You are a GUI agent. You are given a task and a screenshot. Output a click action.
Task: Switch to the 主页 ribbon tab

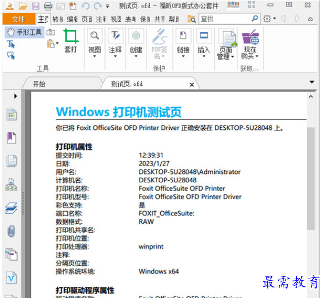tap(43, 19)
